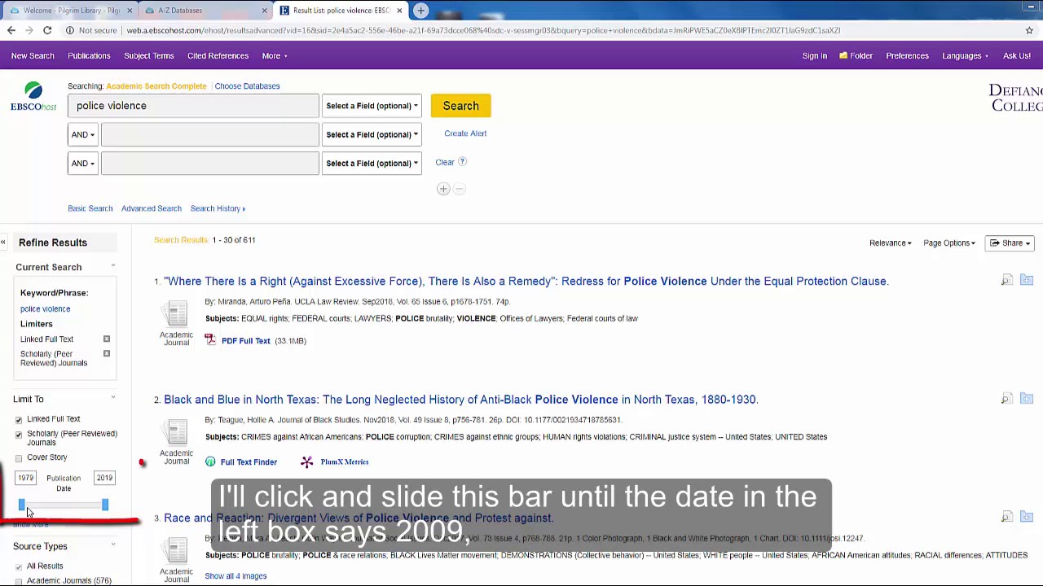Add a search row with the plus icon
This screenshot has height=586, width=1043.
[443, 189]
